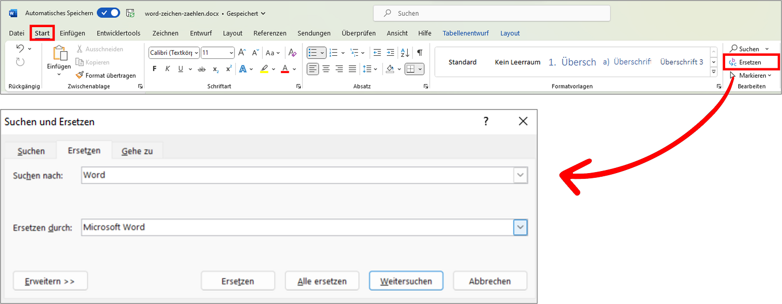Expand the Suchen nach history dropdown
Screen dimensions: 782x304
point(520,176)
